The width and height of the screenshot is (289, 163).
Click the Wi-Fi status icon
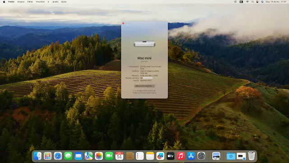coord(247,2)
